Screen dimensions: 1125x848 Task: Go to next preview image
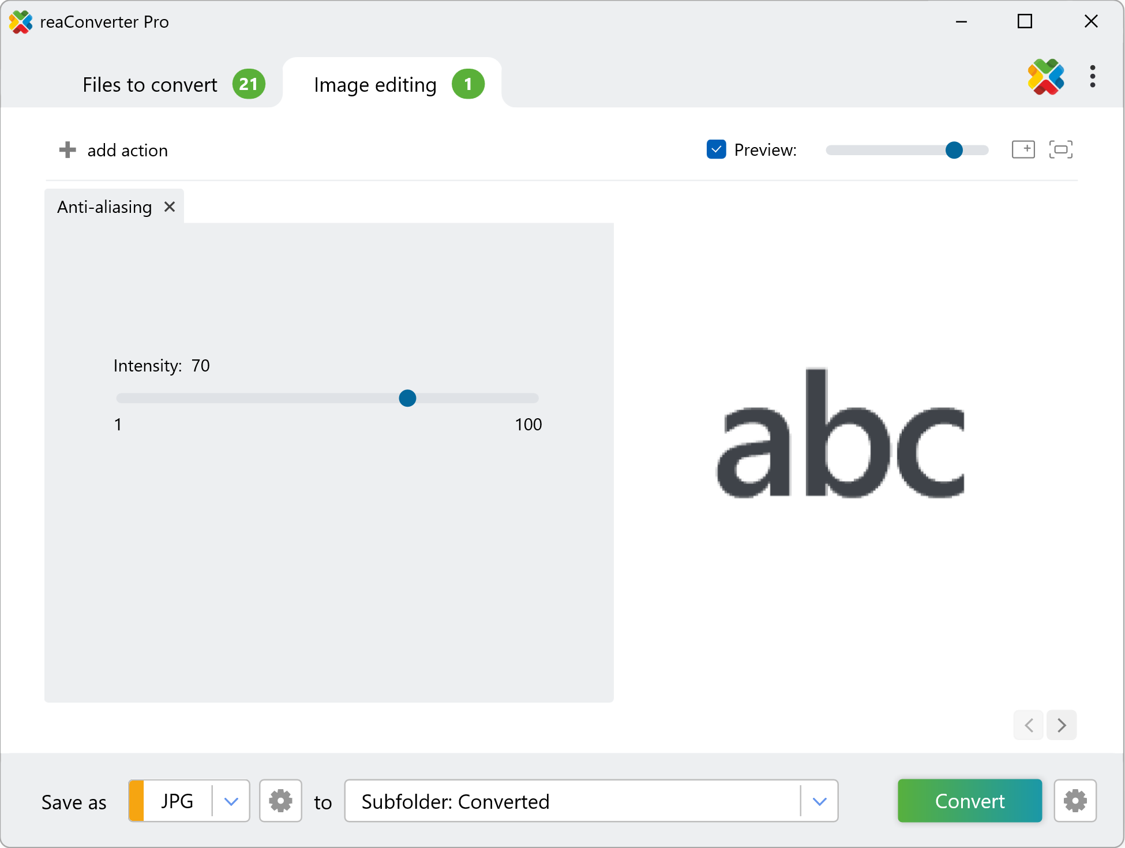[x=1062, y=725]
